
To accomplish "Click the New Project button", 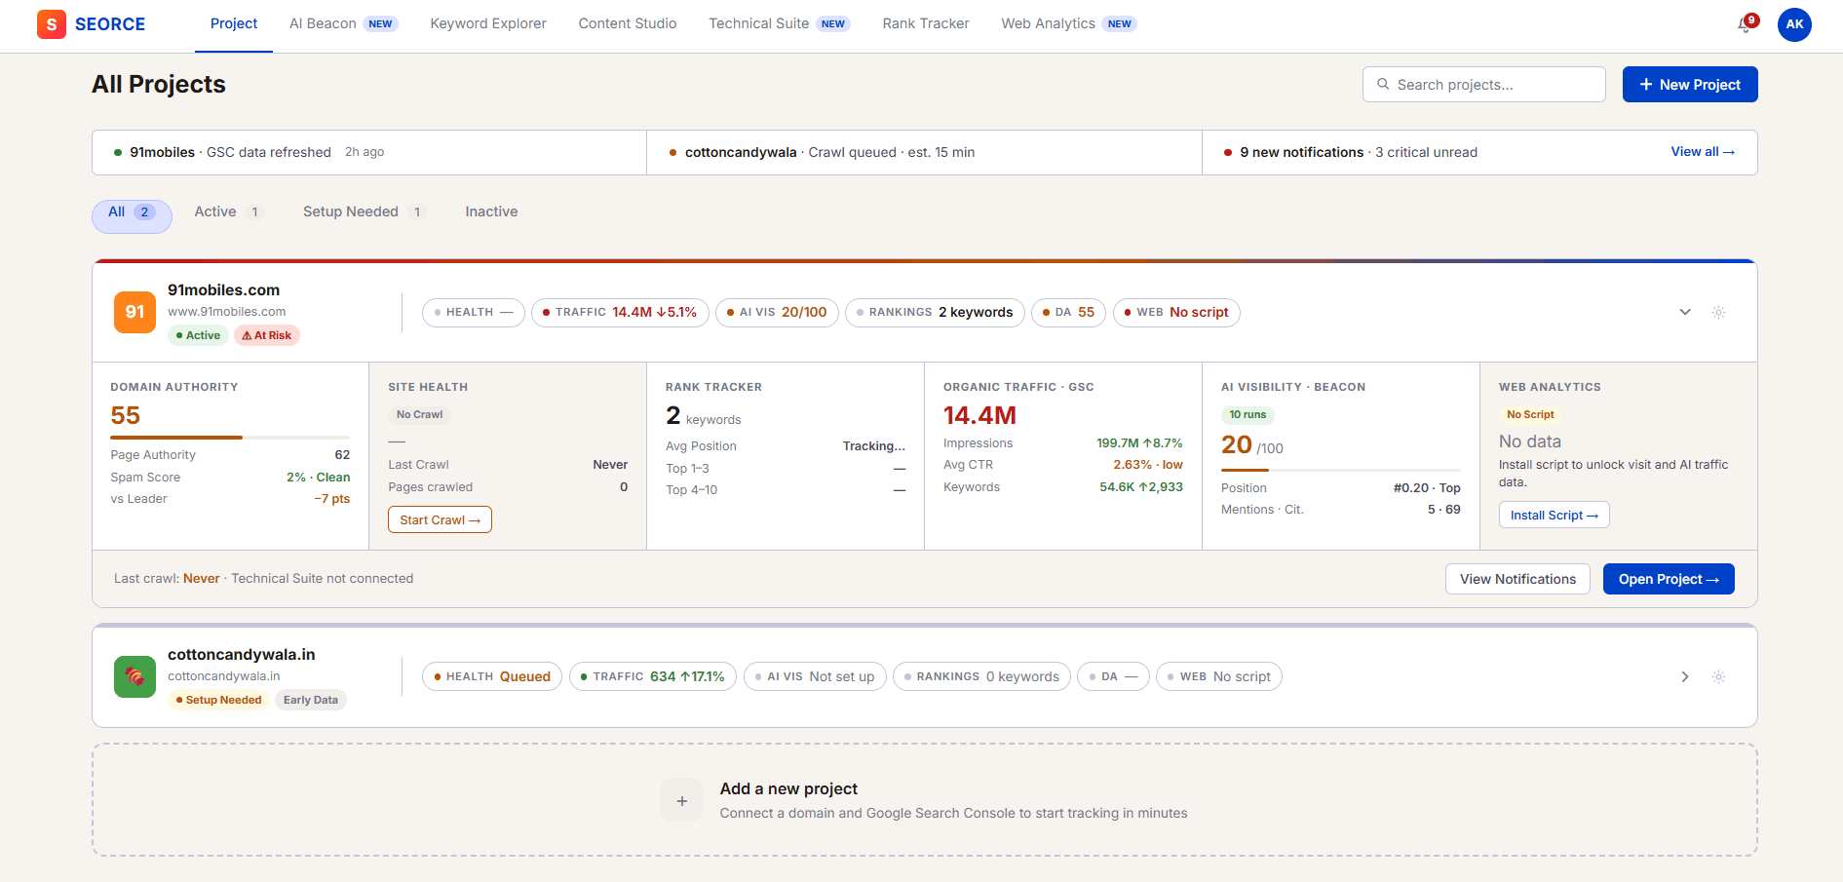I will coord(1689,84).
